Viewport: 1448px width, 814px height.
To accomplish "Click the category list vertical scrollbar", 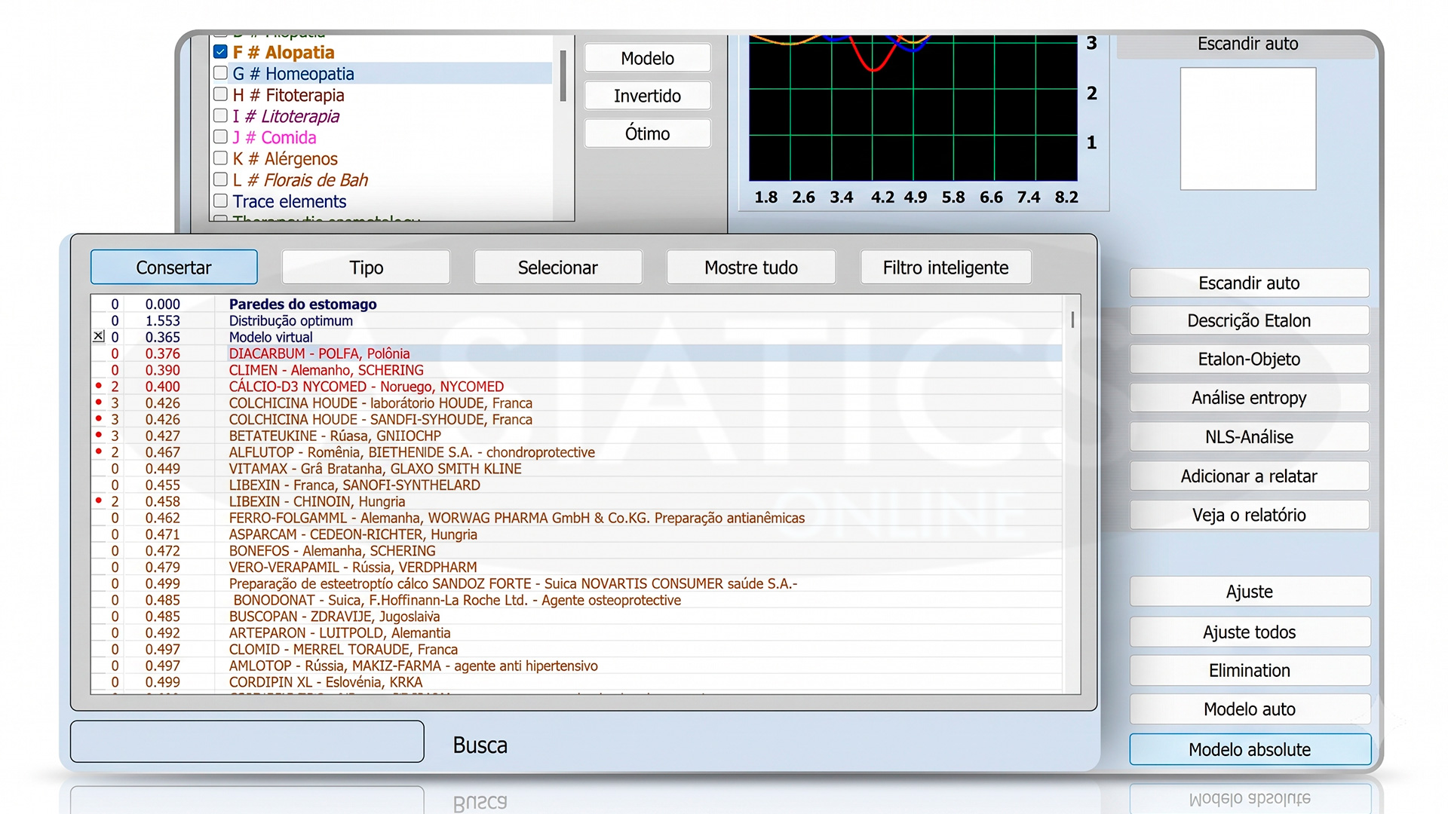I will pos(563,75).
